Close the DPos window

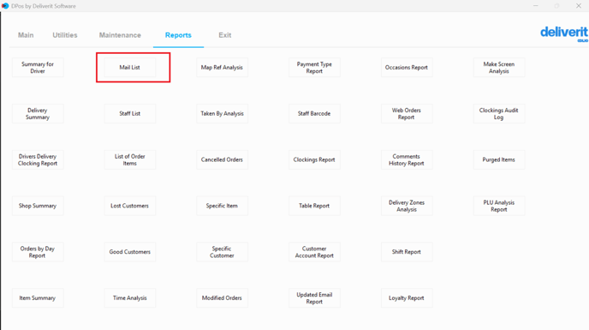579,6
